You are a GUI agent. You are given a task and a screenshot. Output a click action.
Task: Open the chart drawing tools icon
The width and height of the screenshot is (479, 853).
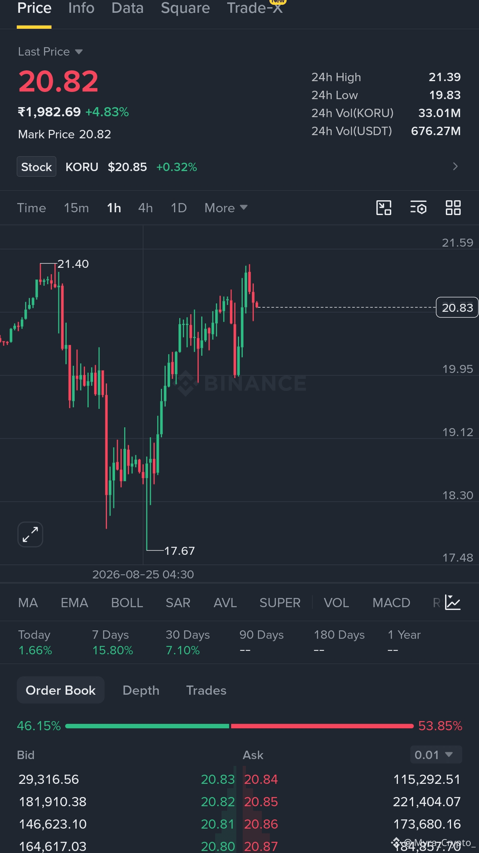[x=384, y=208]
